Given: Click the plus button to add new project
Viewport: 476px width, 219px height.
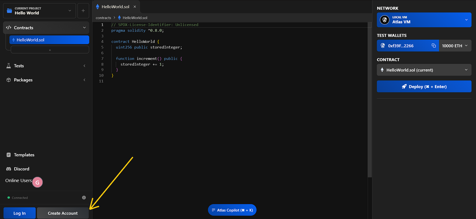Looking at the screenshot, I should pos(83,11).
